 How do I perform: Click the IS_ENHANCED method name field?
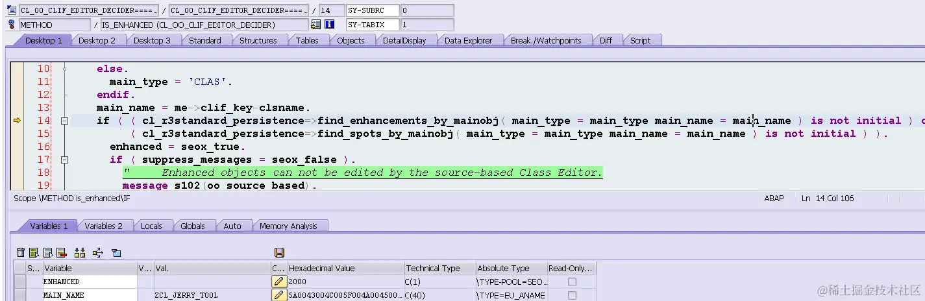pyautogui.click(x=204, y=25)
